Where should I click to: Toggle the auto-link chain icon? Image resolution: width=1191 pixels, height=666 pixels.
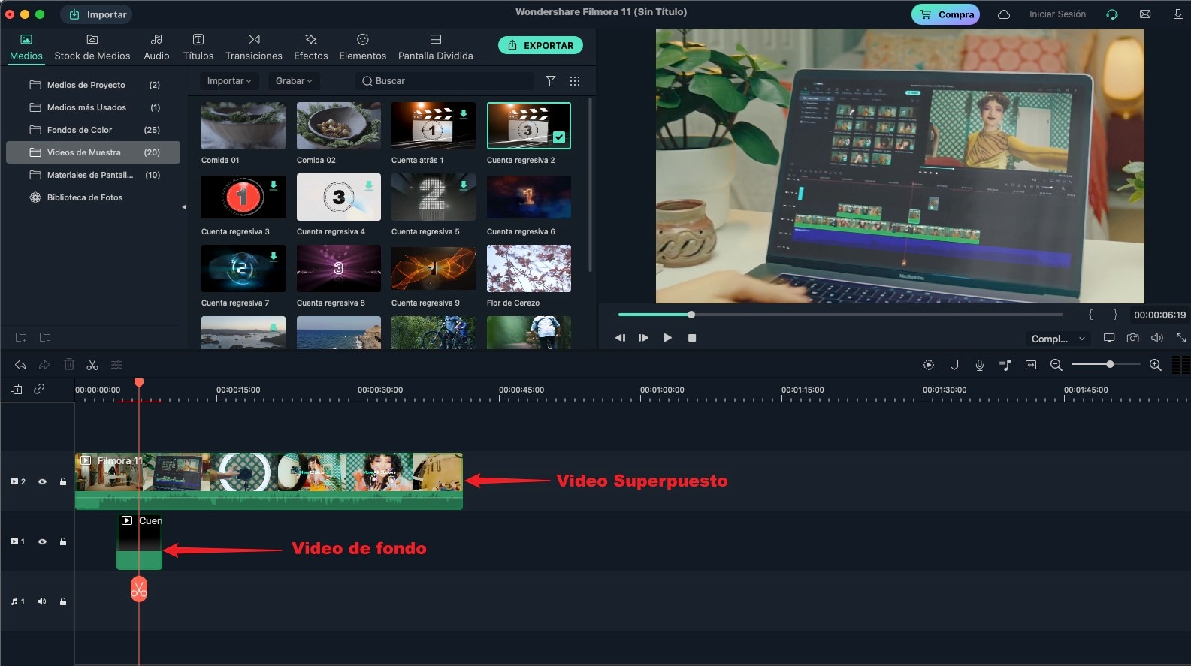(39, 389)
